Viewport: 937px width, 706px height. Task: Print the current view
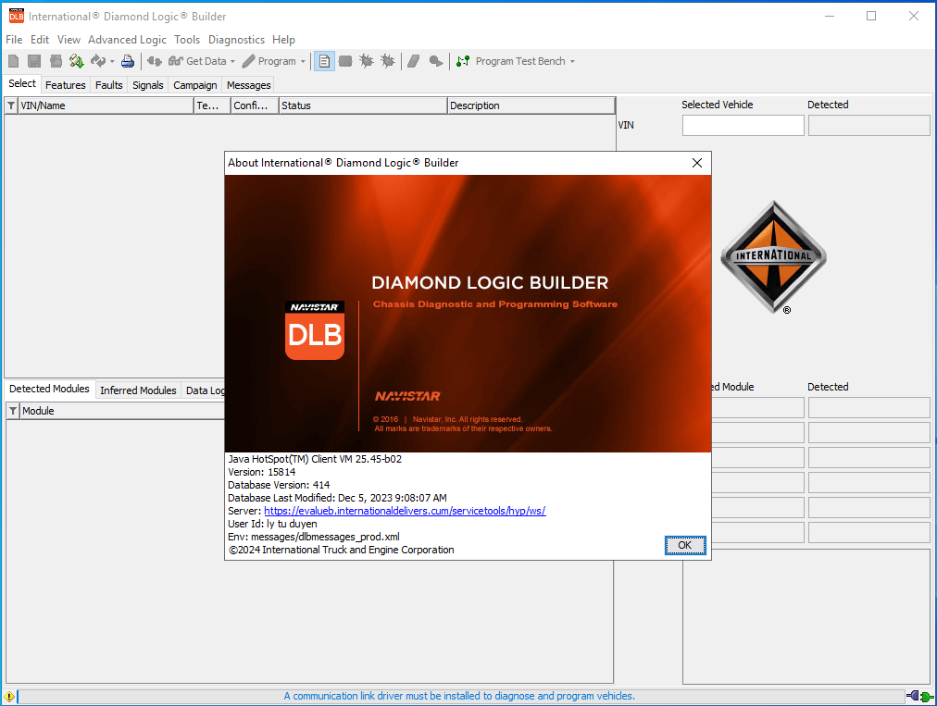(x=127, y=61)
